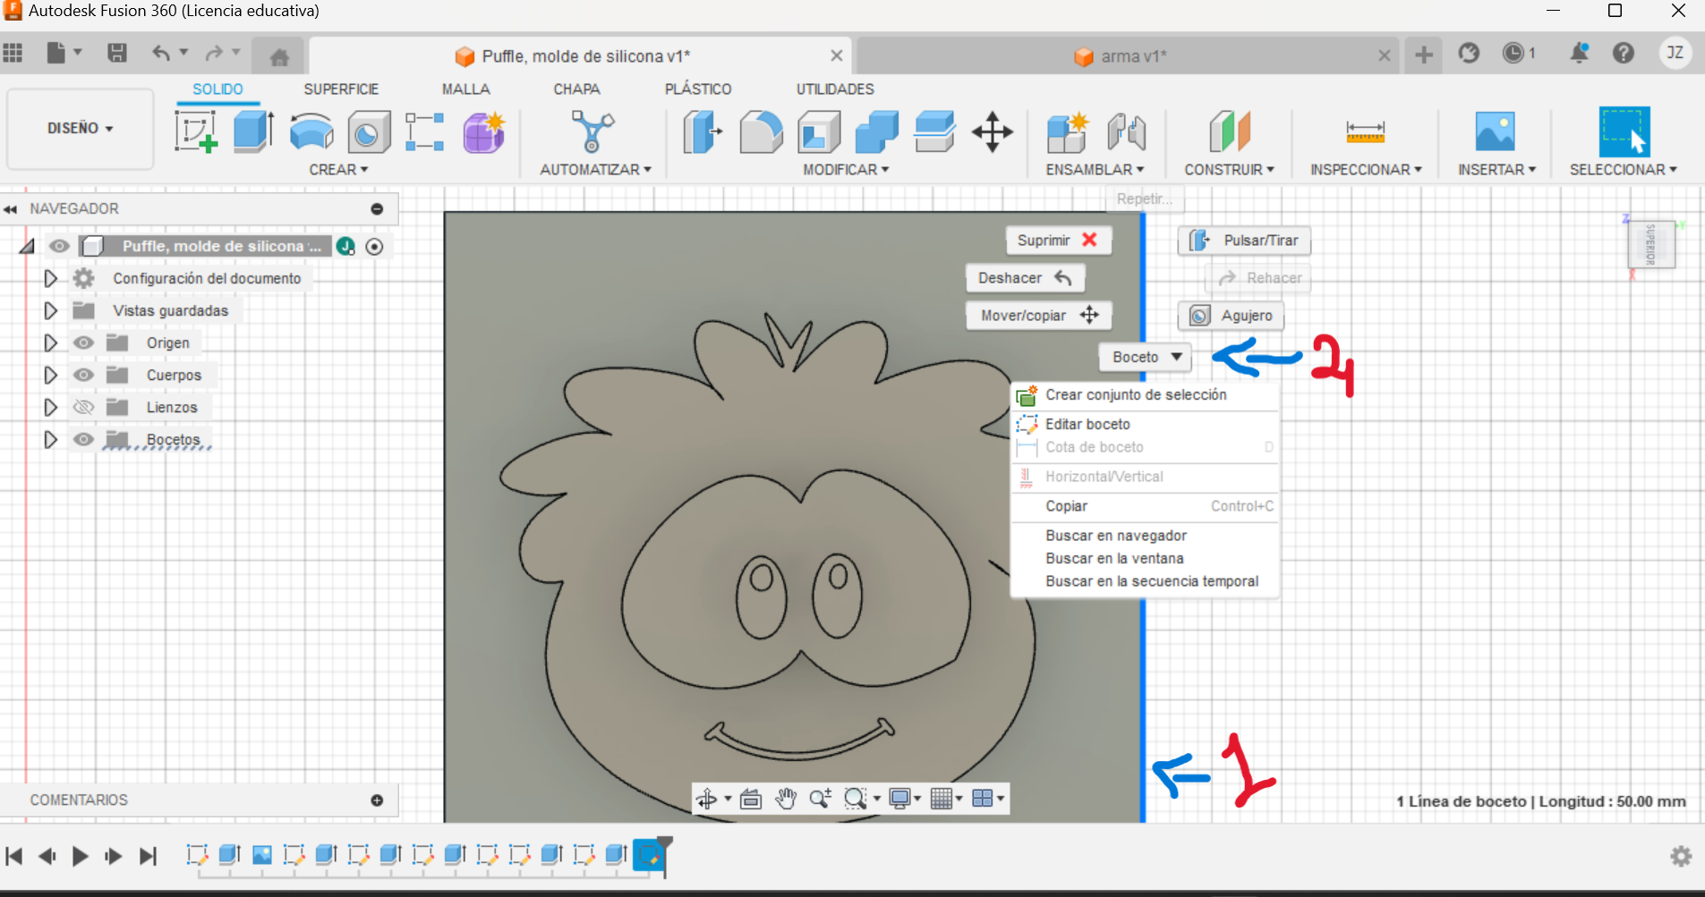The height and width of the screenshot is (897, 1705).
Task: Switch to the CHAPA tab
Action: [576, 89]
